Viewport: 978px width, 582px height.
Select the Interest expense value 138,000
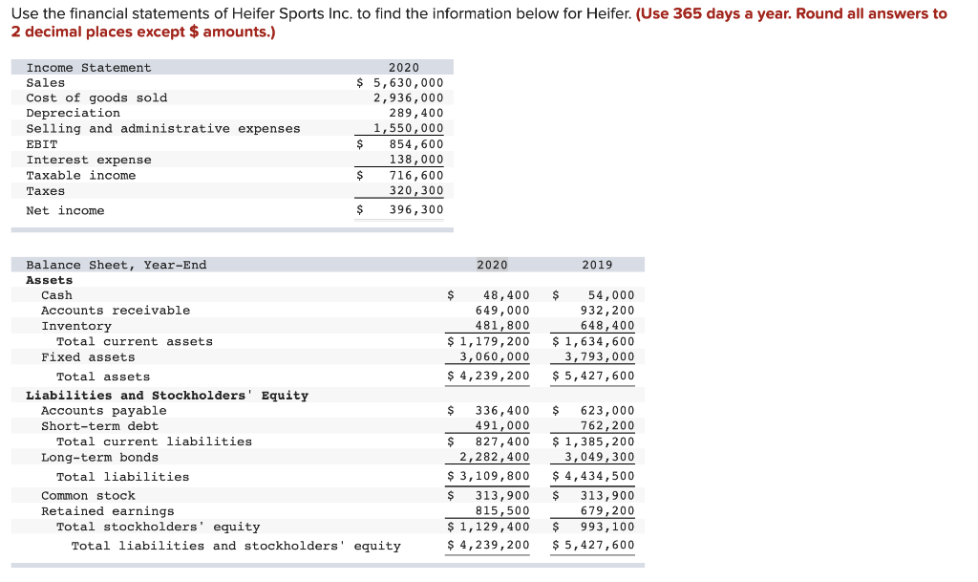click(x=416, y=160)
